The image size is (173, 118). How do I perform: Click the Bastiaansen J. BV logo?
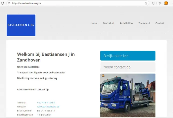pyautogui.click(x=21, y=25)
